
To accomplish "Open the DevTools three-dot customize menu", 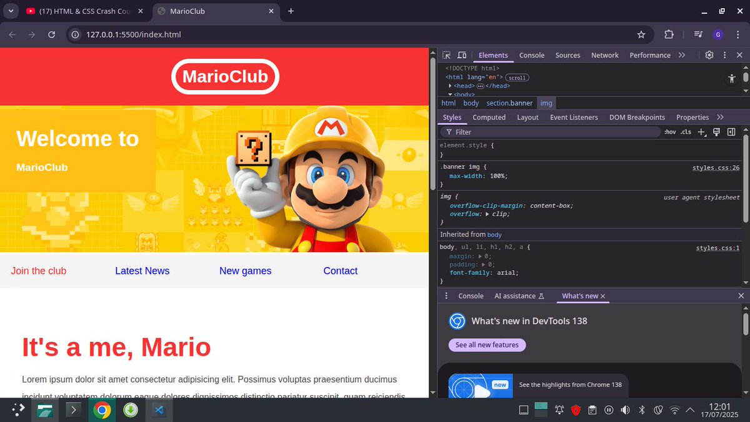I will 724,55.
